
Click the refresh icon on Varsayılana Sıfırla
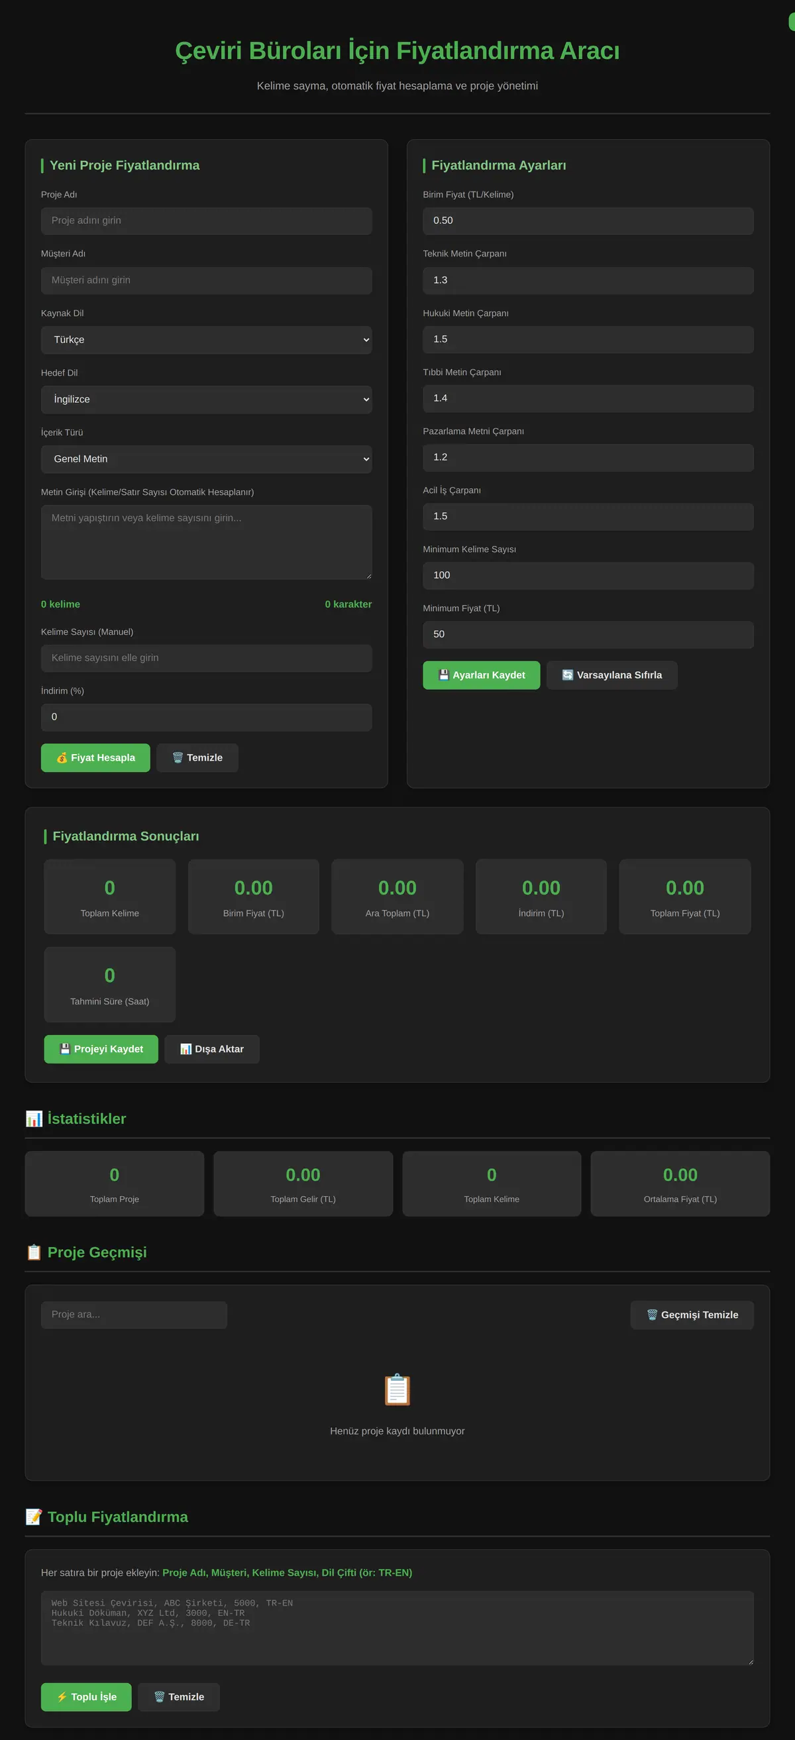pyautogui.click(x=568, y=675)
